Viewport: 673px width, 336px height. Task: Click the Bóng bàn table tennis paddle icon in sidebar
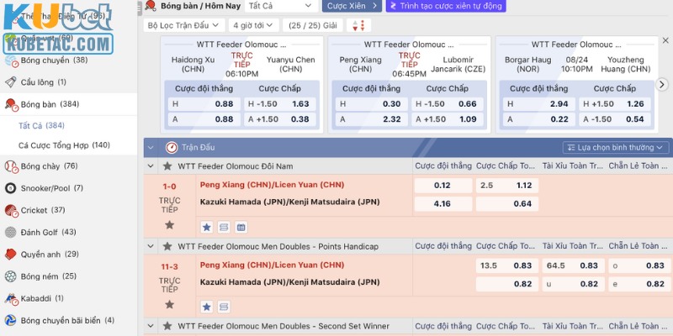[x=11, y=104]
